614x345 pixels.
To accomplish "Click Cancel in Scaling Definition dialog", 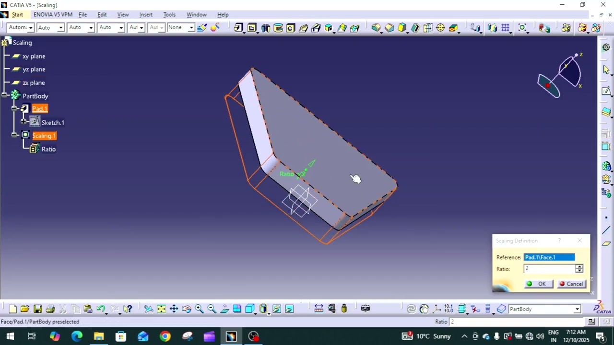I will coord(571,284).
